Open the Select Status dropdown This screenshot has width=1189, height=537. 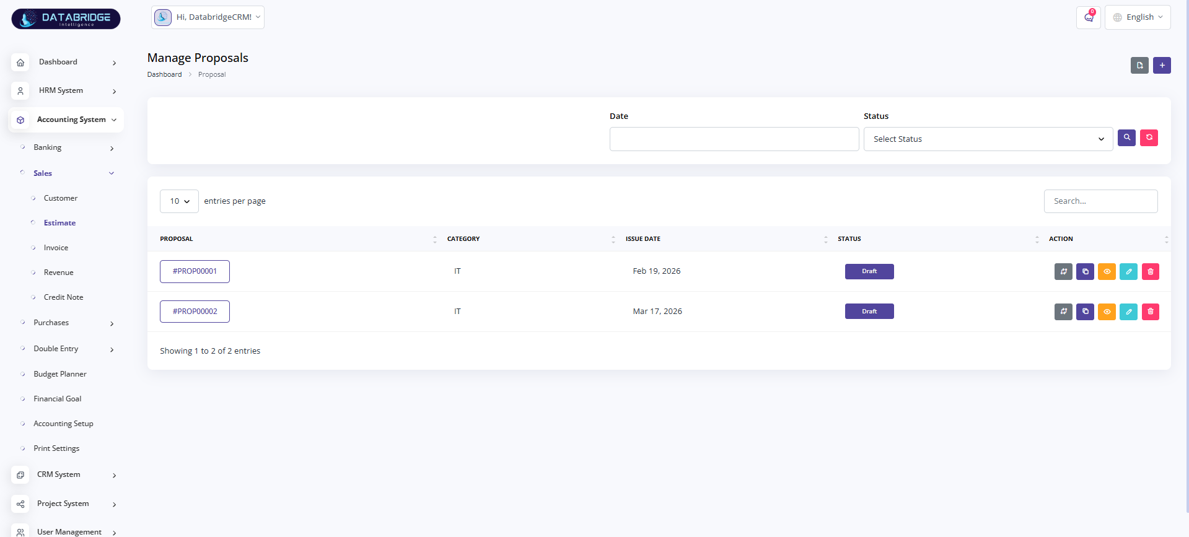tap(988, 139)
